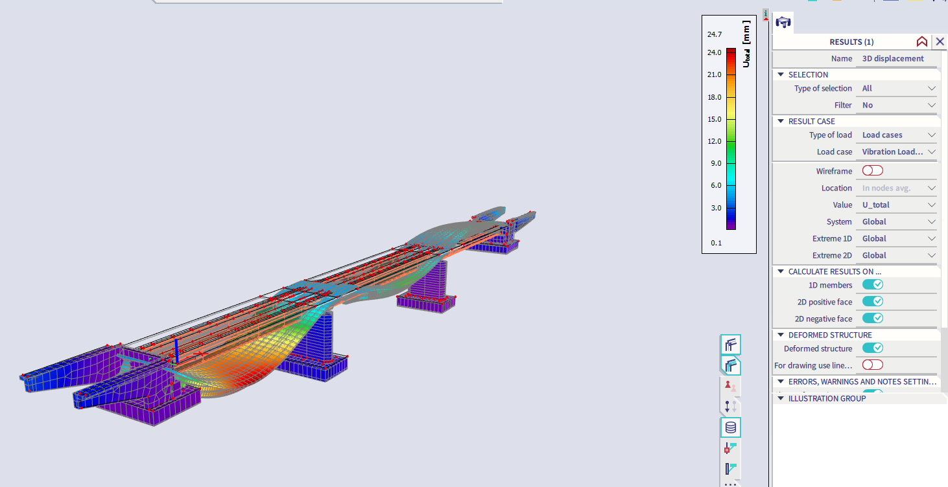Open the Load case dropdown
Viewport: 948px width, 487px height.
click(x=896, y=152)
